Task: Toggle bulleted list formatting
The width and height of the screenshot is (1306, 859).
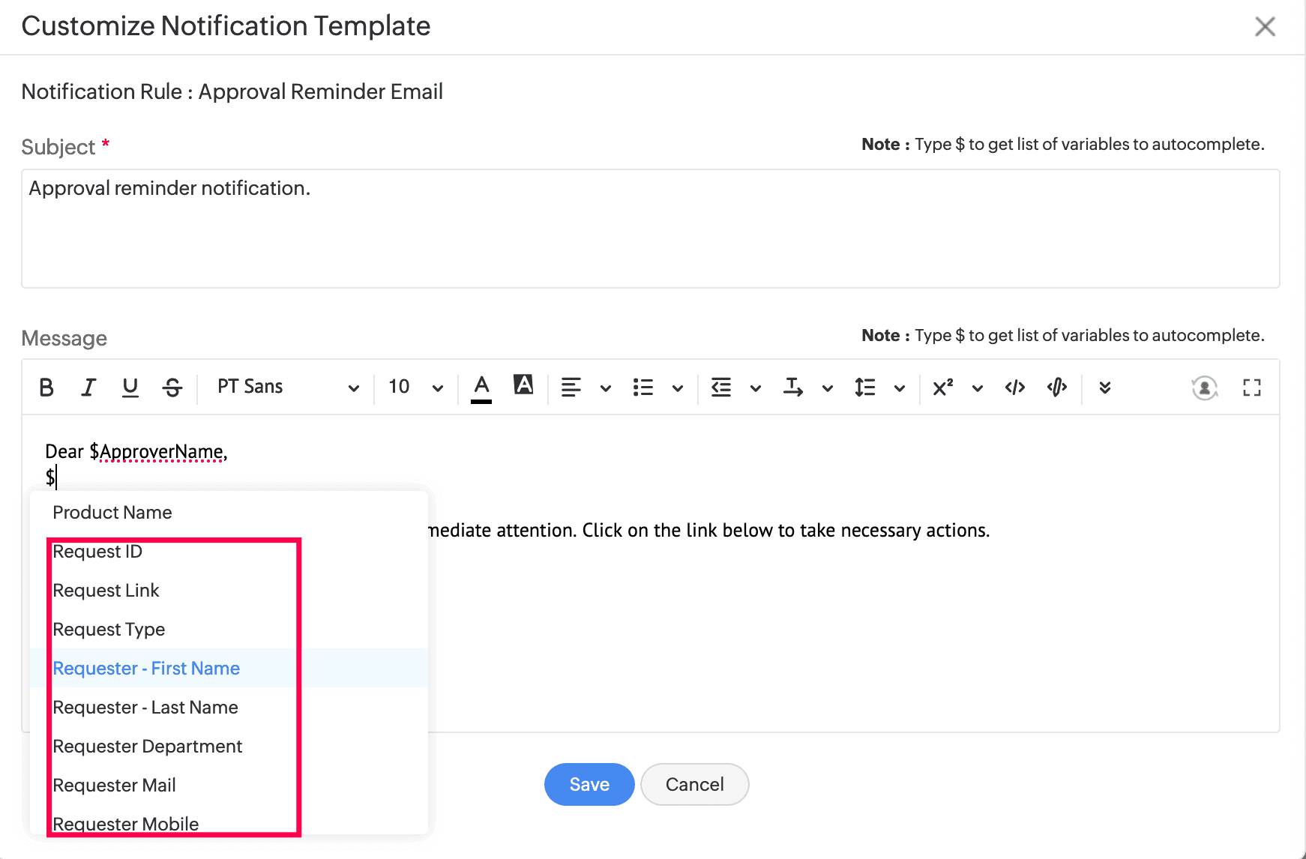Action: (x=642, y=388)
